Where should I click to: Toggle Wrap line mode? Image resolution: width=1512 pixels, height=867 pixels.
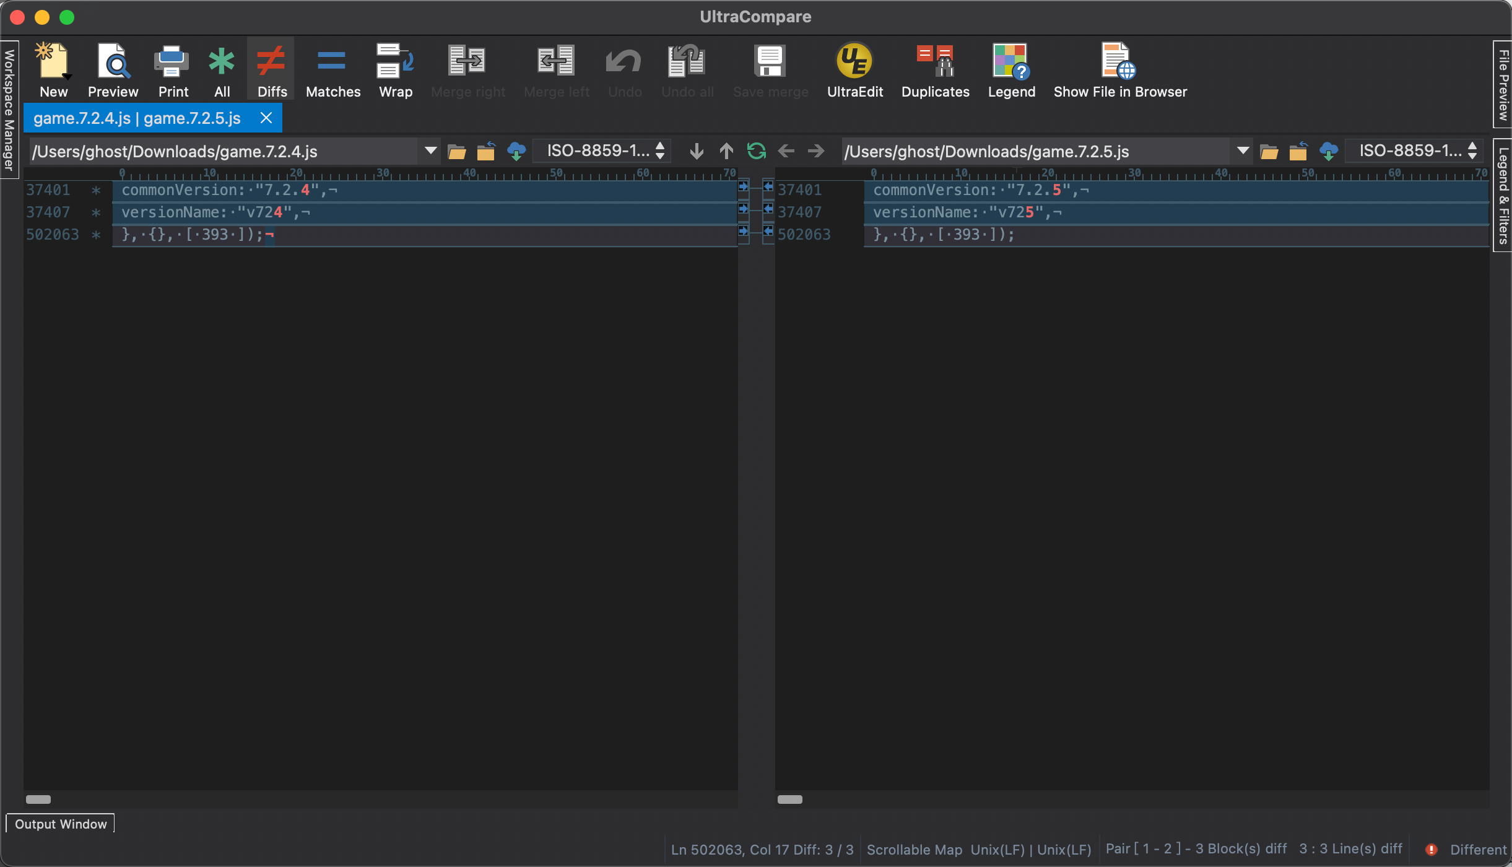tap(395, 62)
